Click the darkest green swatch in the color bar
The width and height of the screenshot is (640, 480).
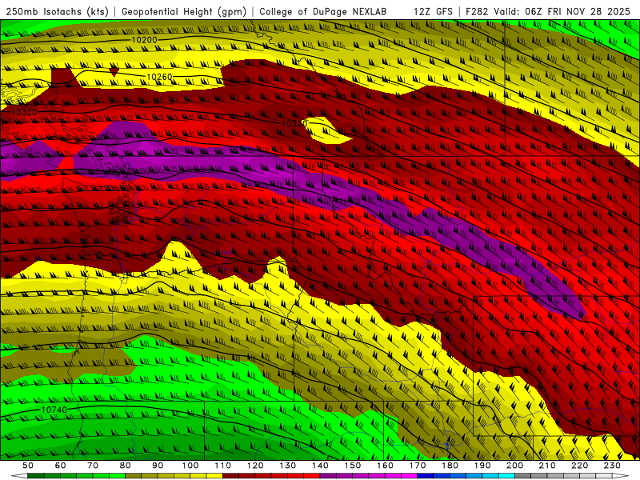(36, 476)
